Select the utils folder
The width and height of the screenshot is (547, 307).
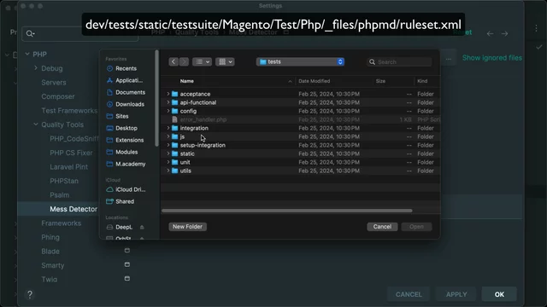point(300,171)
